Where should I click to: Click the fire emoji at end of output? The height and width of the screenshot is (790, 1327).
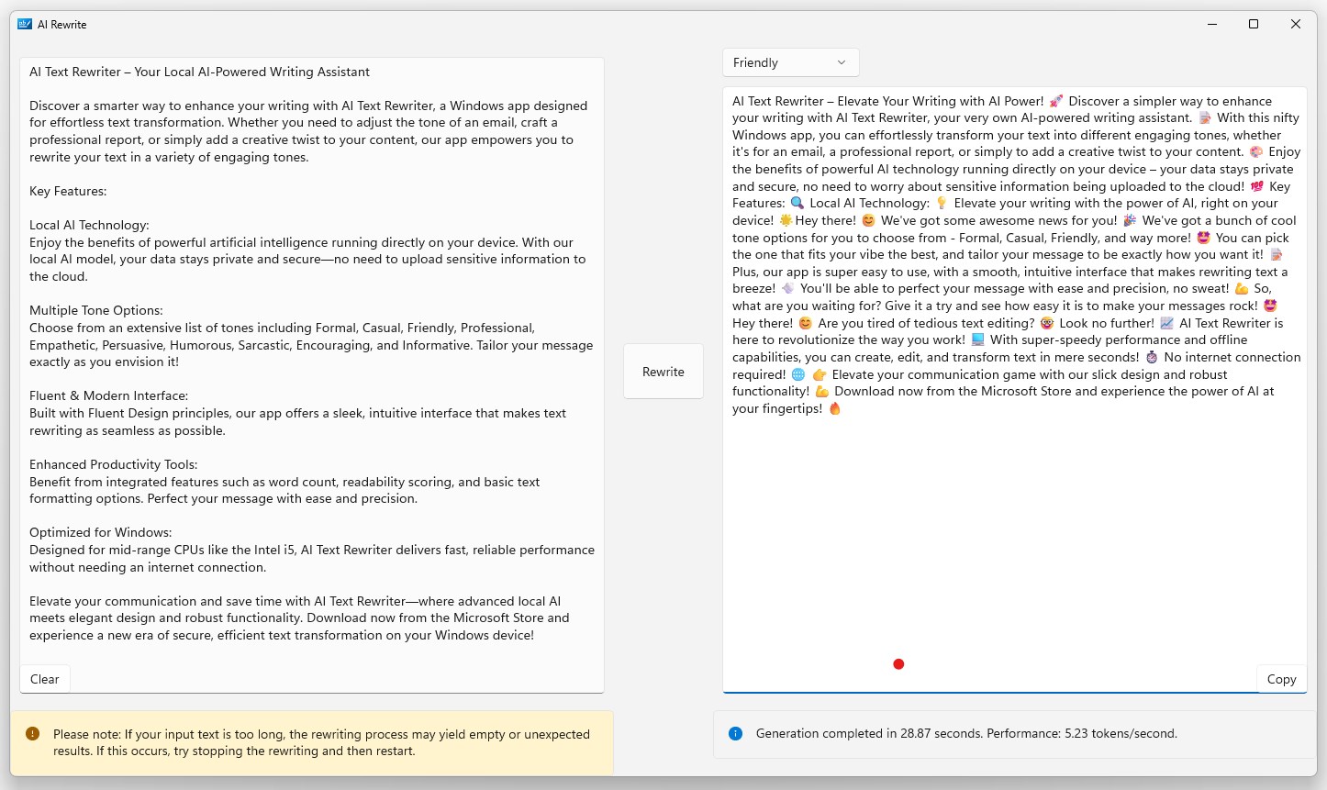(x=835, y=409)
